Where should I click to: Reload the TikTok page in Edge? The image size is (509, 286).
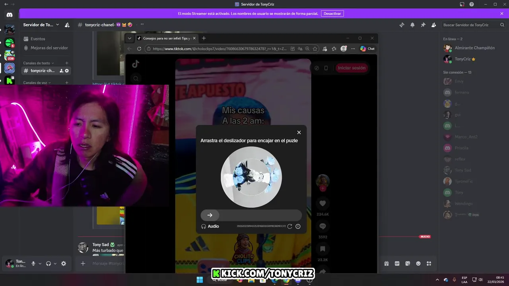[139, 48]
